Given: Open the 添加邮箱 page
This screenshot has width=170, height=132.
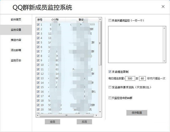Looking at the screenshot, I should (x=16, y=50).
